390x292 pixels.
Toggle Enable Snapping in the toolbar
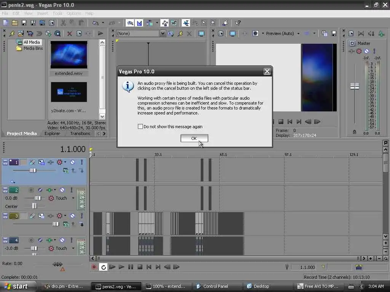[130, 23]
